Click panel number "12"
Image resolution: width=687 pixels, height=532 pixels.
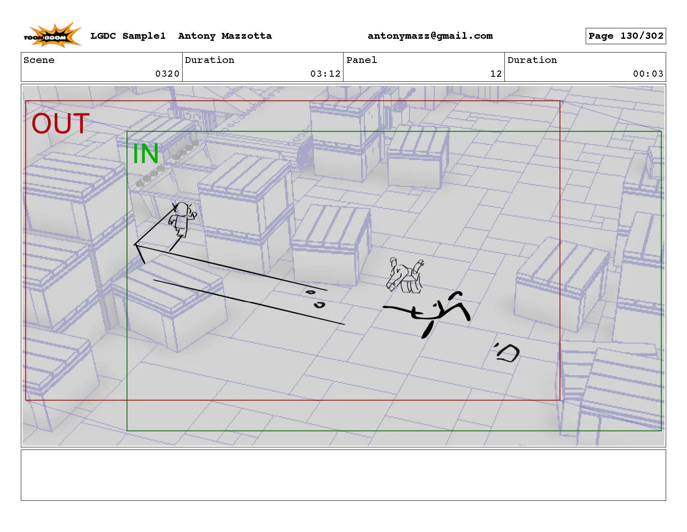click(x=496, y=74)
